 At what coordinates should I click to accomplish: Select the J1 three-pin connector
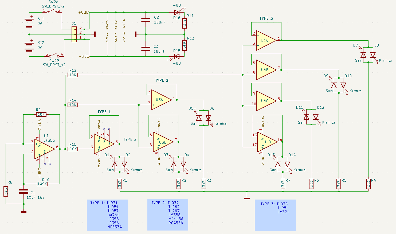point(75,34)
